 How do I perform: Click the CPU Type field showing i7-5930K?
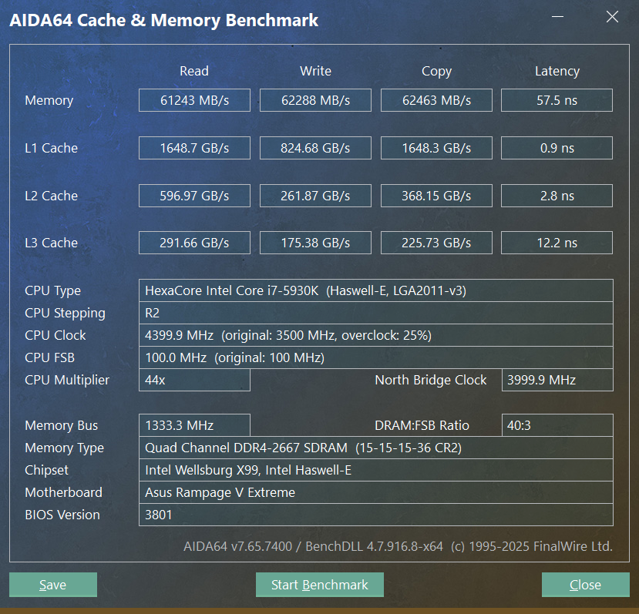coord(375,290)
